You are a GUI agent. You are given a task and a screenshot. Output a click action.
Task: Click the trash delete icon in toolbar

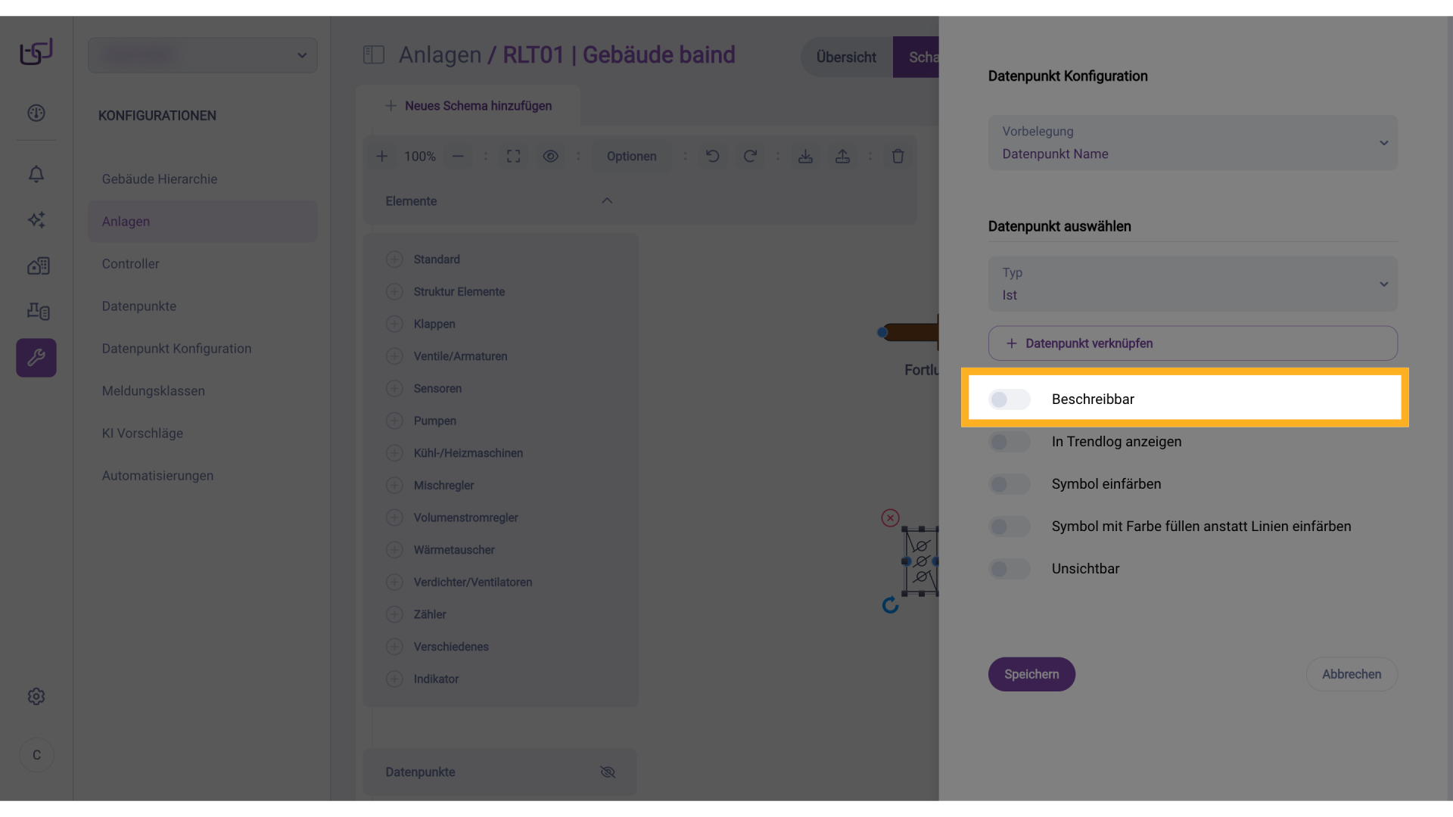point(898,156)
